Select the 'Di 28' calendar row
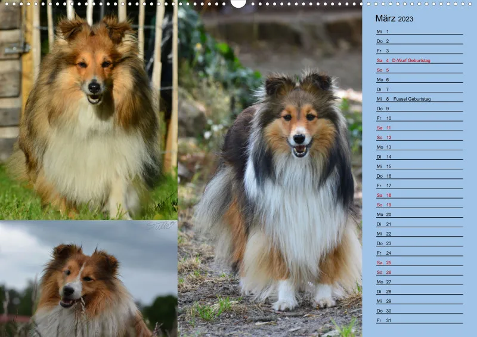The image size is (477, 337). coord(419,292)
